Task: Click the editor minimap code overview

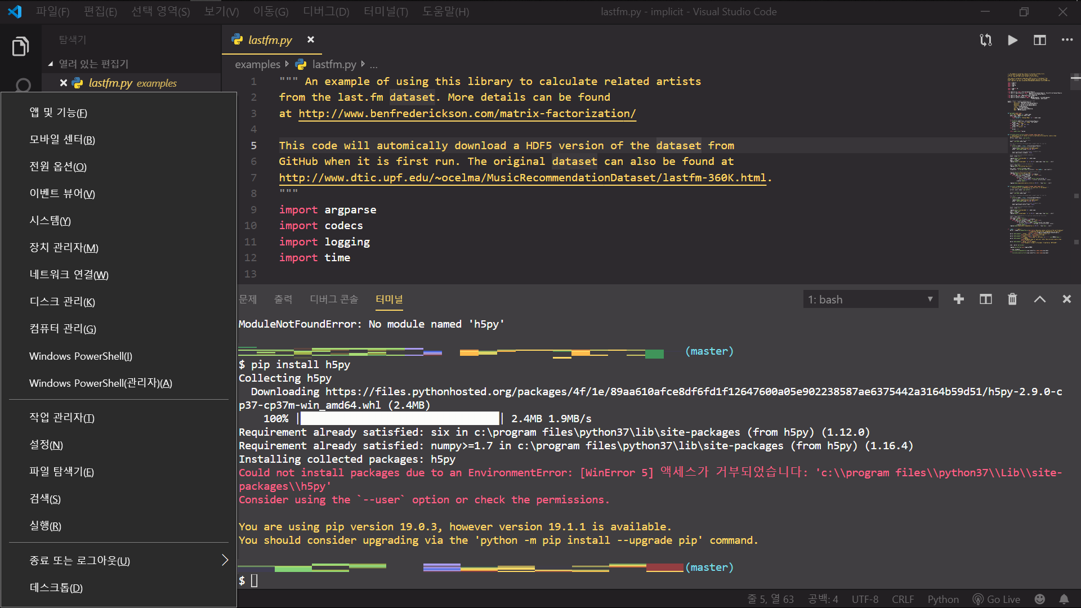Action: tap(1036, 163)
